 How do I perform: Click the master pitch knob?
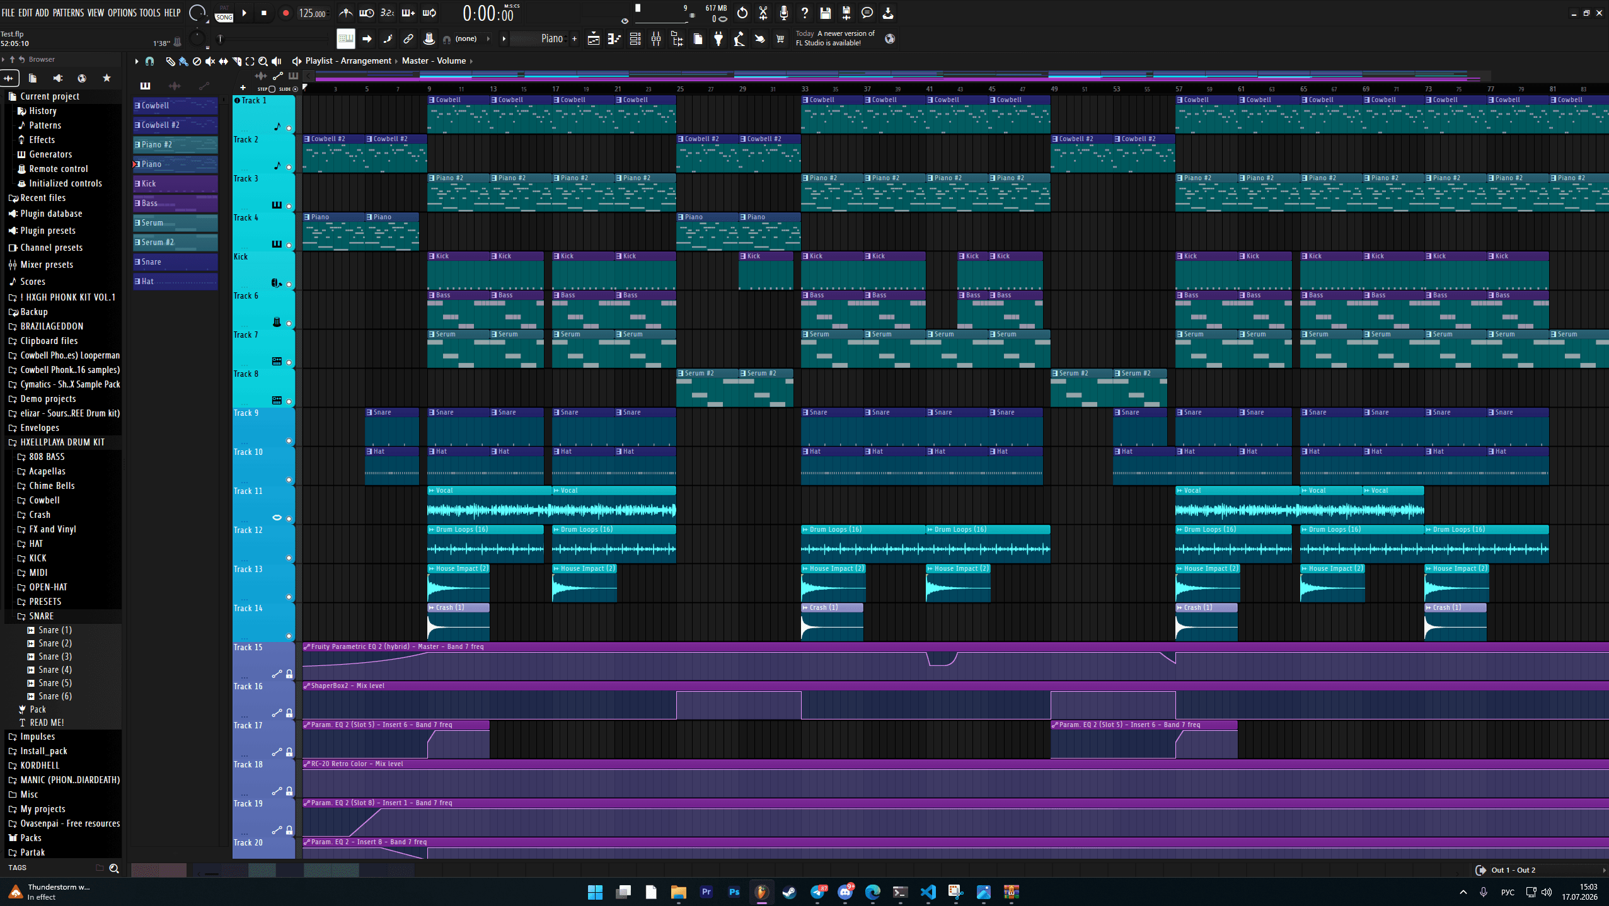click(x=197, y=39)
